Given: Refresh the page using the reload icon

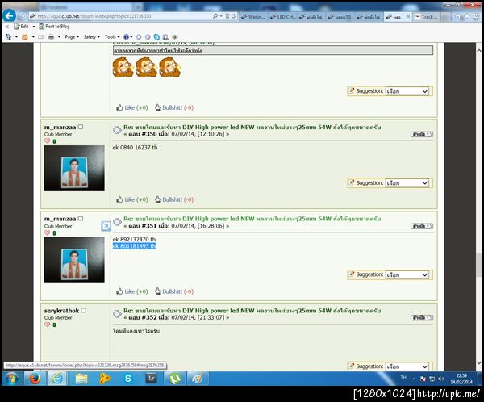Looking at the screenshot, I should (234, 16).
